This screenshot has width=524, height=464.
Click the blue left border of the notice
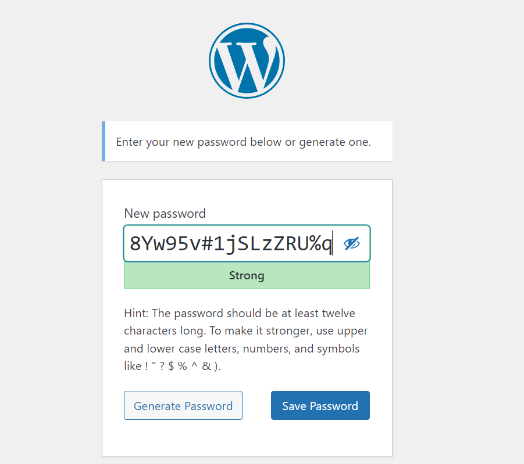[x=104, y=141]
